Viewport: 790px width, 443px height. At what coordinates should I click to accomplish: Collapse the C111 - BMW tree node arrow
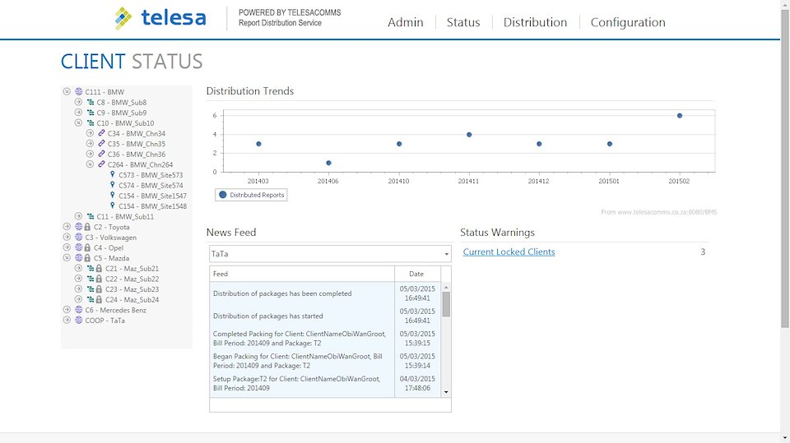(x=67, y=91)
